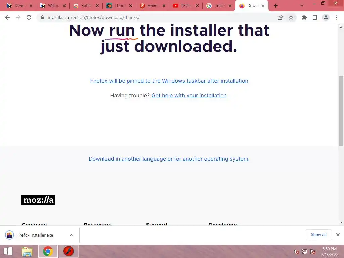
Task: Open Download in another language link
Action: (x=169, y=159)
